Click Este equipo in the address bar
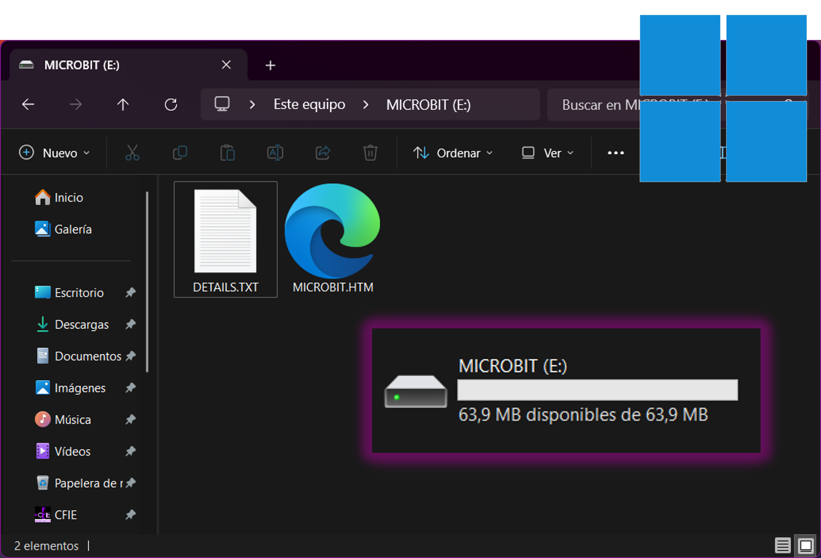Screen dimensions: 821x558 coord(309,104)
